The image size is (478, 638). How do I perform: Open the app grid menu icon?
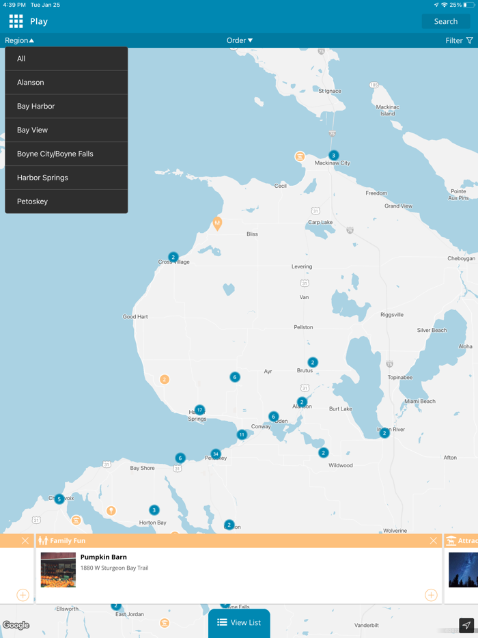pos(16,21)
